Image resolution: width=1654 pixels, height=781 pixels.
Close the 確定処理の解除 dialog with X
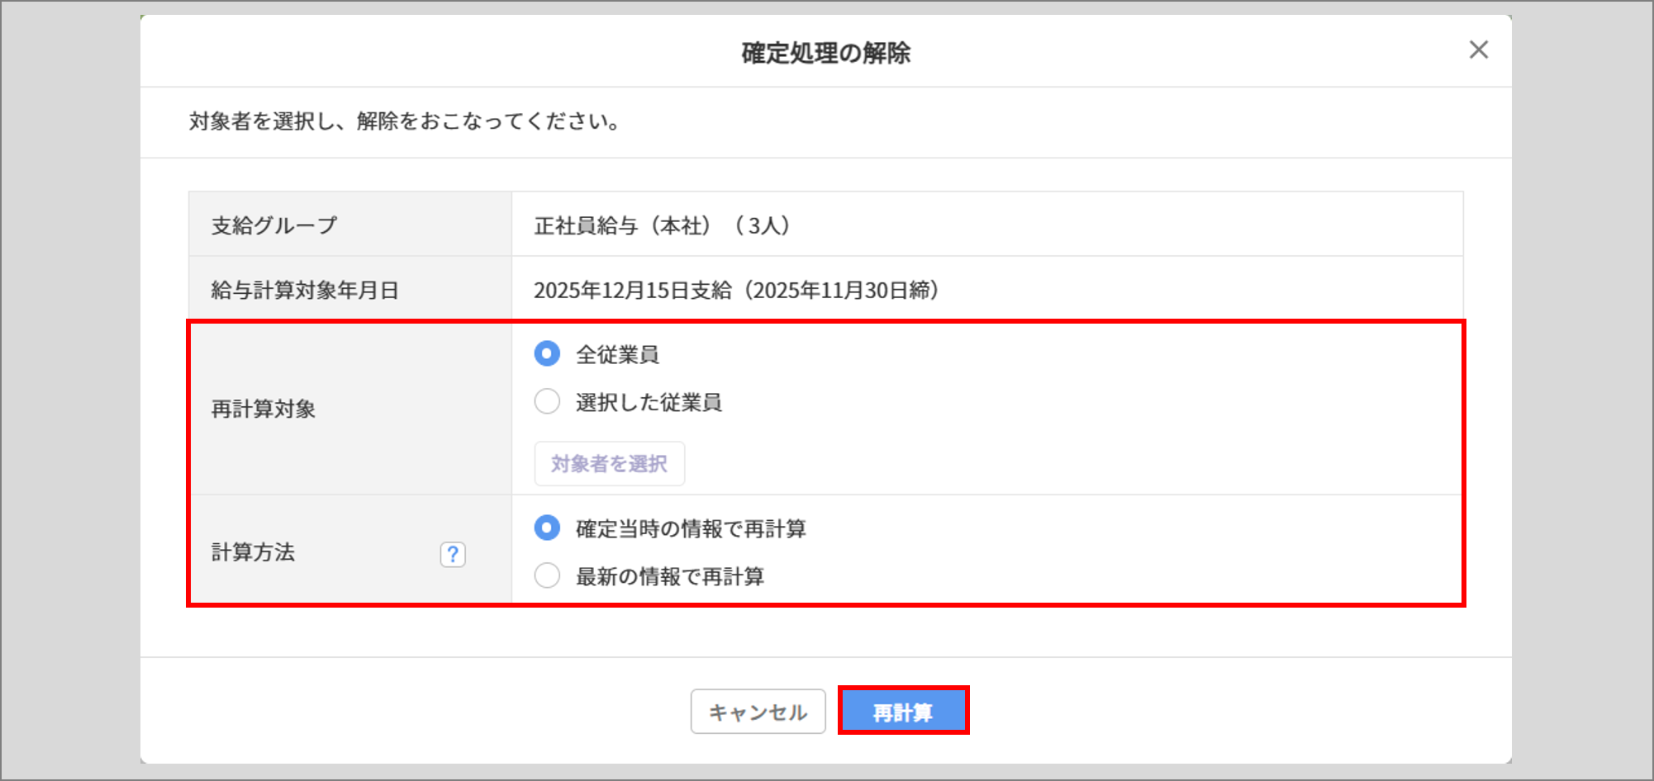pos(1478,50)
